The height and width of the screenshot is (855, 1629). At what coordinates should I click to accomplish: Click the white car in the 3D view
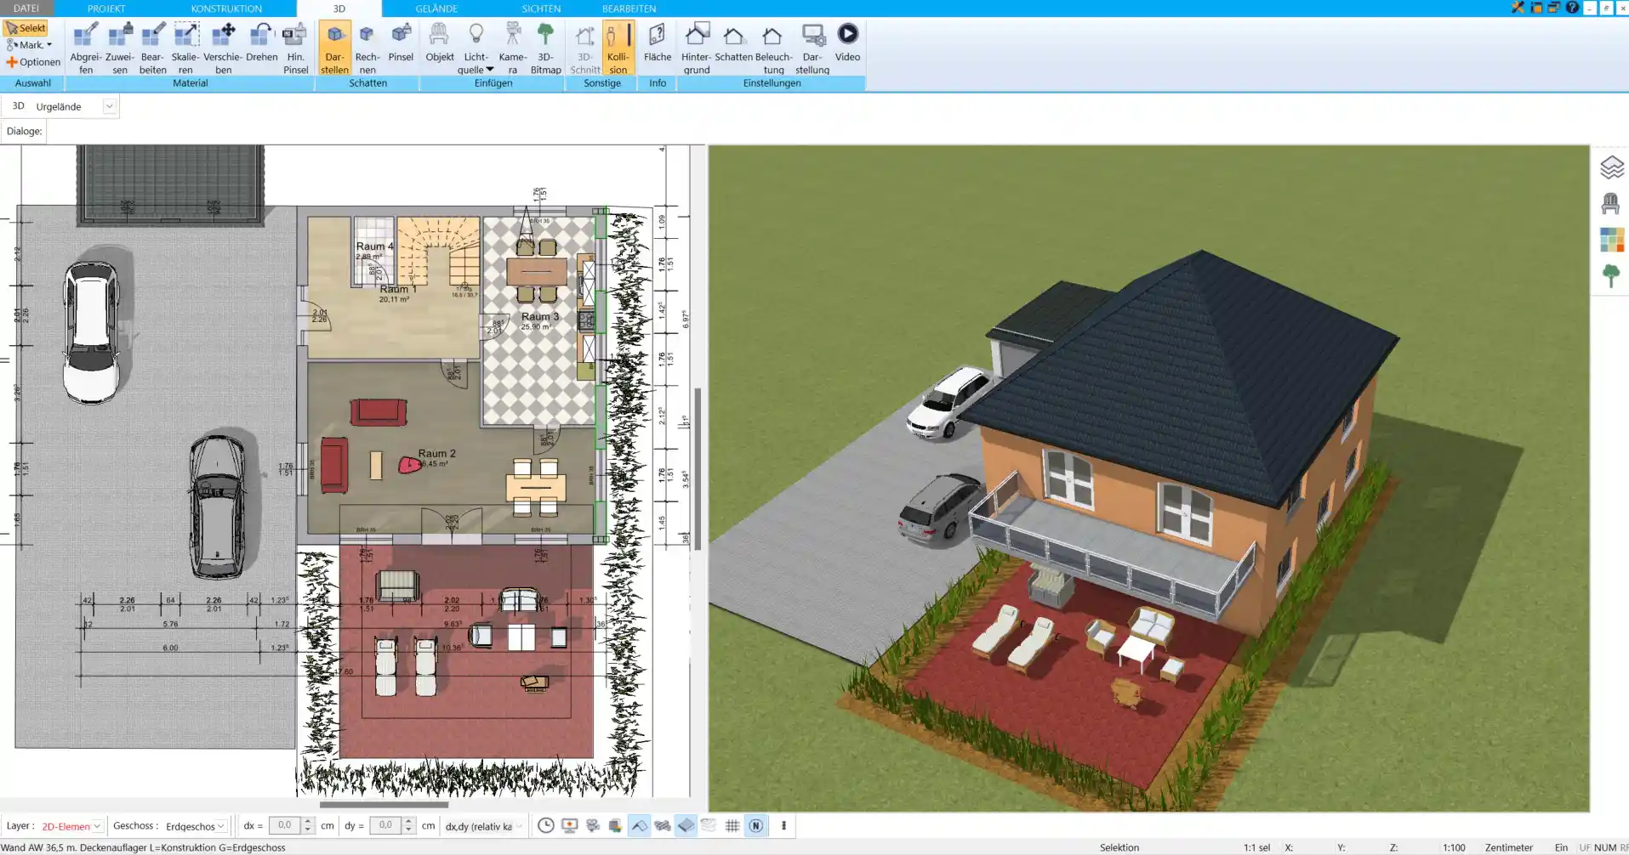tap(948, 404)
